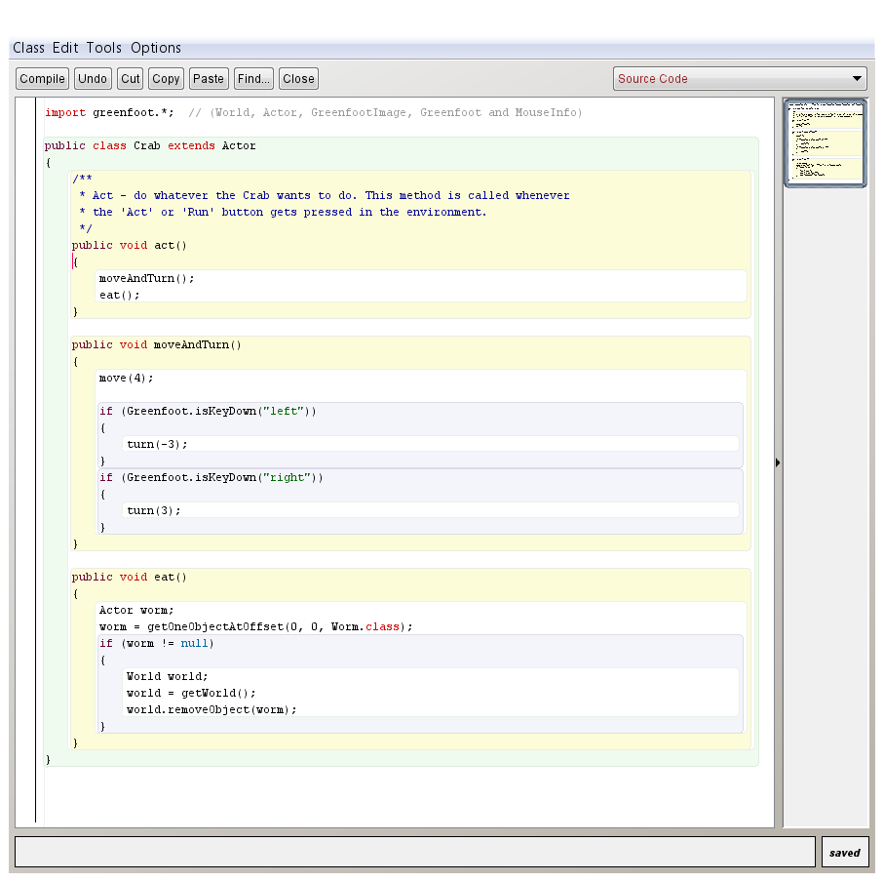Open the Find... dialog button
The width and height of the screenshot is (884, 882).
(x=253, y=79)
